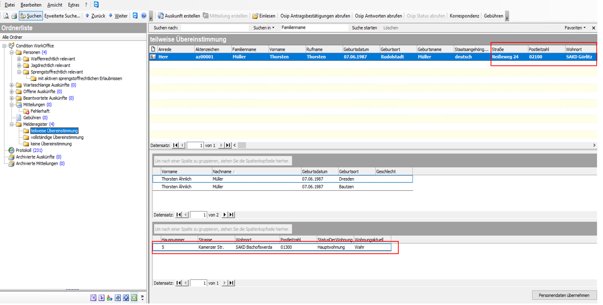
Task: Click the blue help question mark icon
Action: pos(143,16)
